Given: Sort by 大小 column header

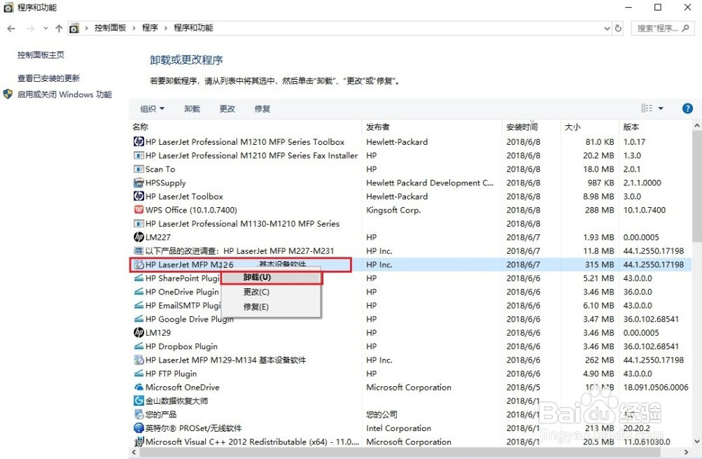Looking at the screenshot, I should [x=589, y=127].
